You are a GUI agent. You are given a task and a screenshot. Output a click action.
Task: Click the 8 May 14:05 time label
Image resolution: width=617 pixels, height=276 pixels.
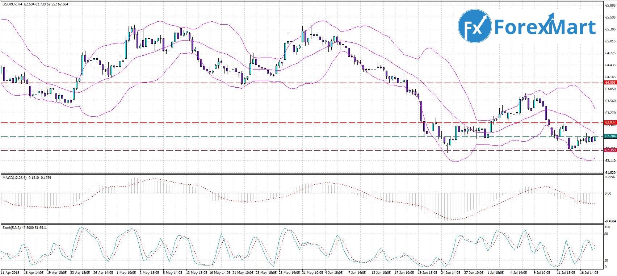(173, 272)
